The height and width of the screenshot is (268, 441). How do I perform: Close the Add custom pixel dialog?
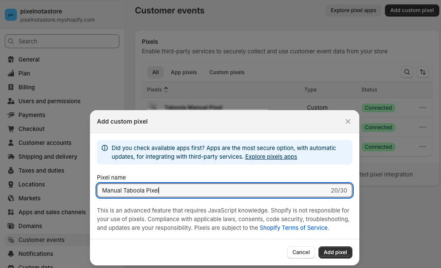(x=348, y=121)
